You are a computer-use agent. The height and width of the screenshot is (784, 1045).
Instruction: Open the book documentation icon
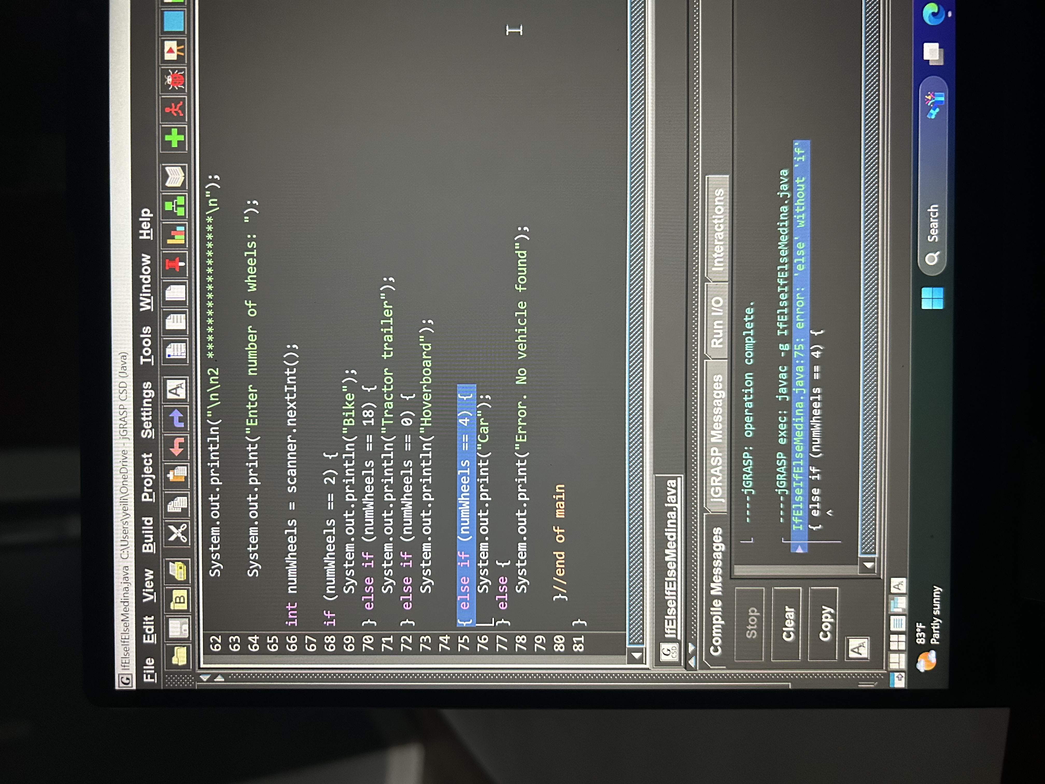[174, 177]
